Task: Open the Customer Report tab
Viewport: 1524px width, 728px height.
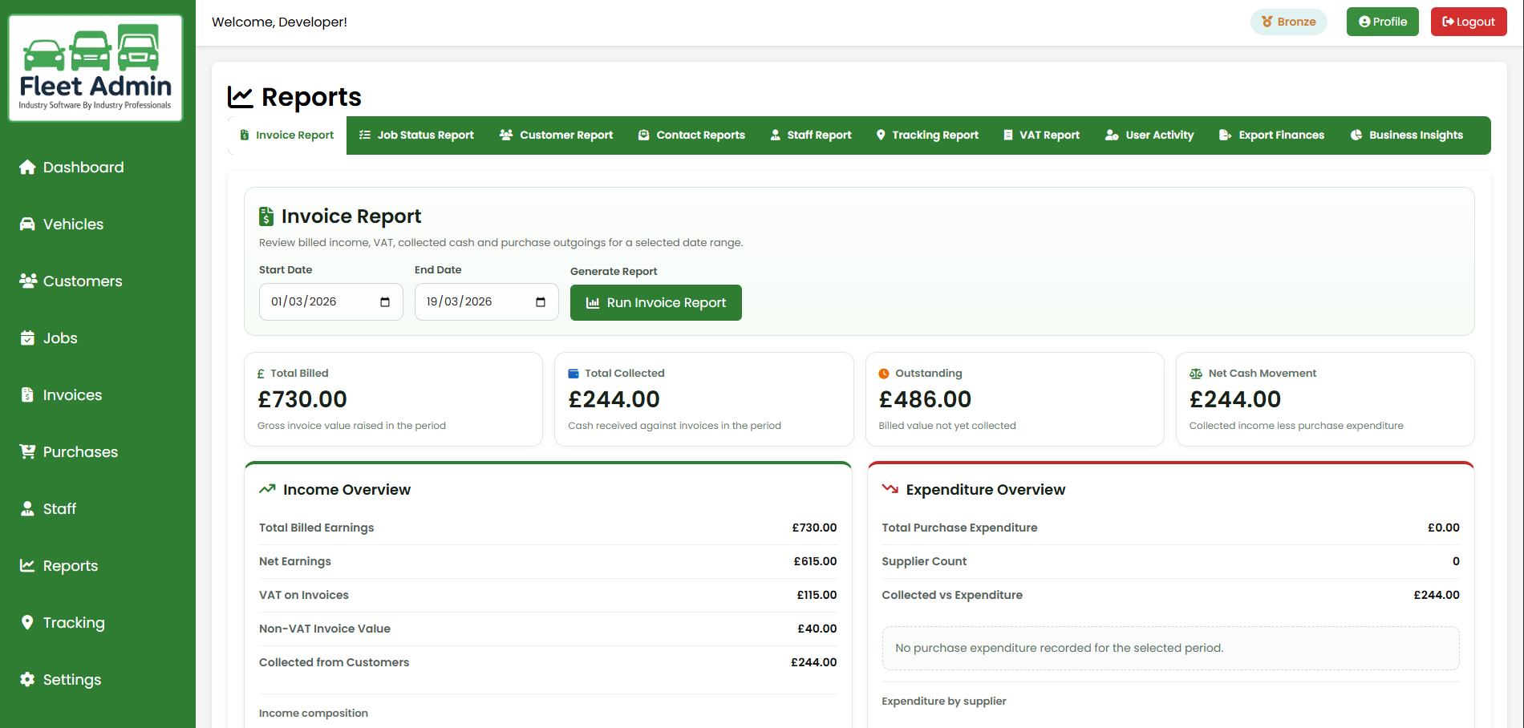Action: click(x=556, y=135)
